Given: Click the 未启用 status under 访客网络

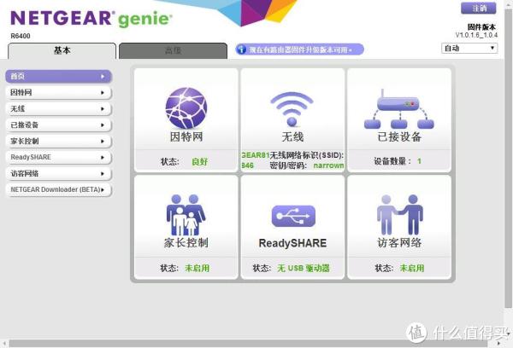Looking at the screenshot, I should pos(412,268).
